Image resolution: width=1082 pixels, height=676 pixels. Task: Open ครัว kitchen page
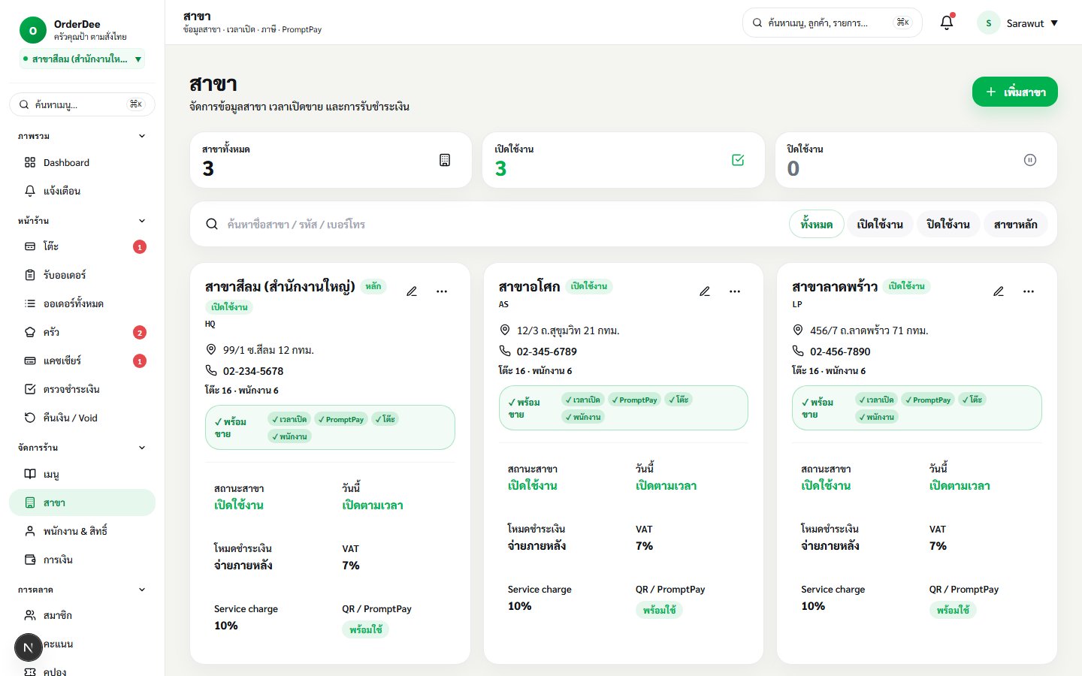(82, 332)
